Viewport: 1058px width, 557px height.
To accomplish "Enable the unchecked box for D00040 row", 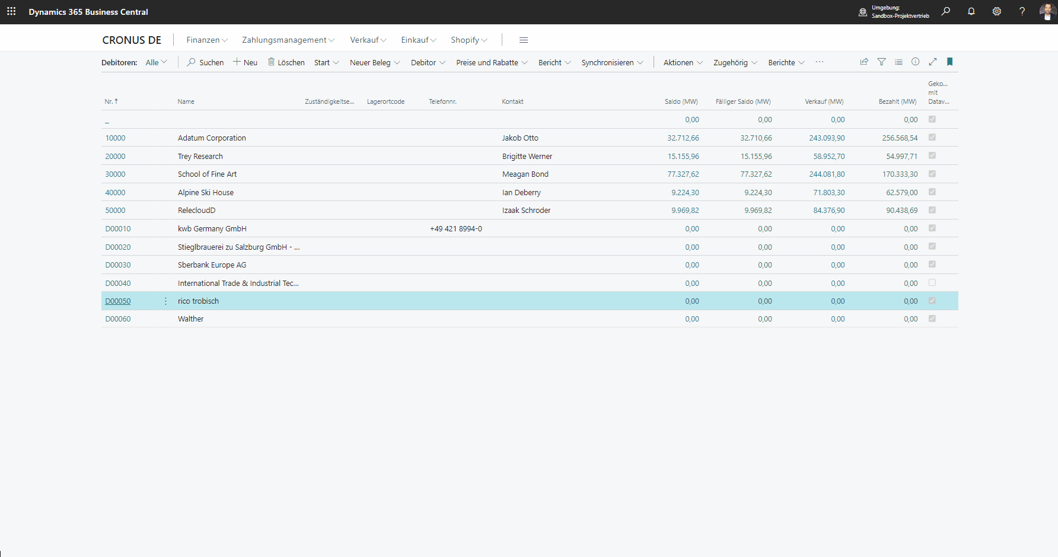I will 932,283.
